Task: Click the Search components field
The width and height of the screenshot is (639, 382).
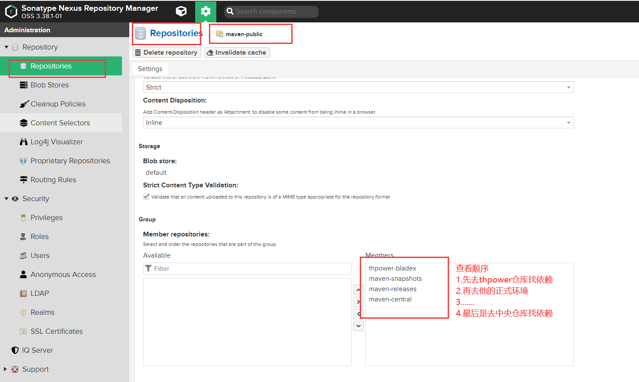Action: tap(271, 12)
